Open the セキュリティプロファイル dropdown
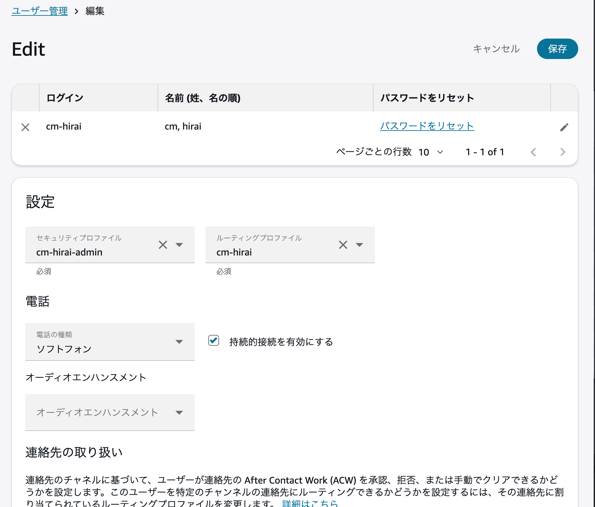 (x=180, y=245)
